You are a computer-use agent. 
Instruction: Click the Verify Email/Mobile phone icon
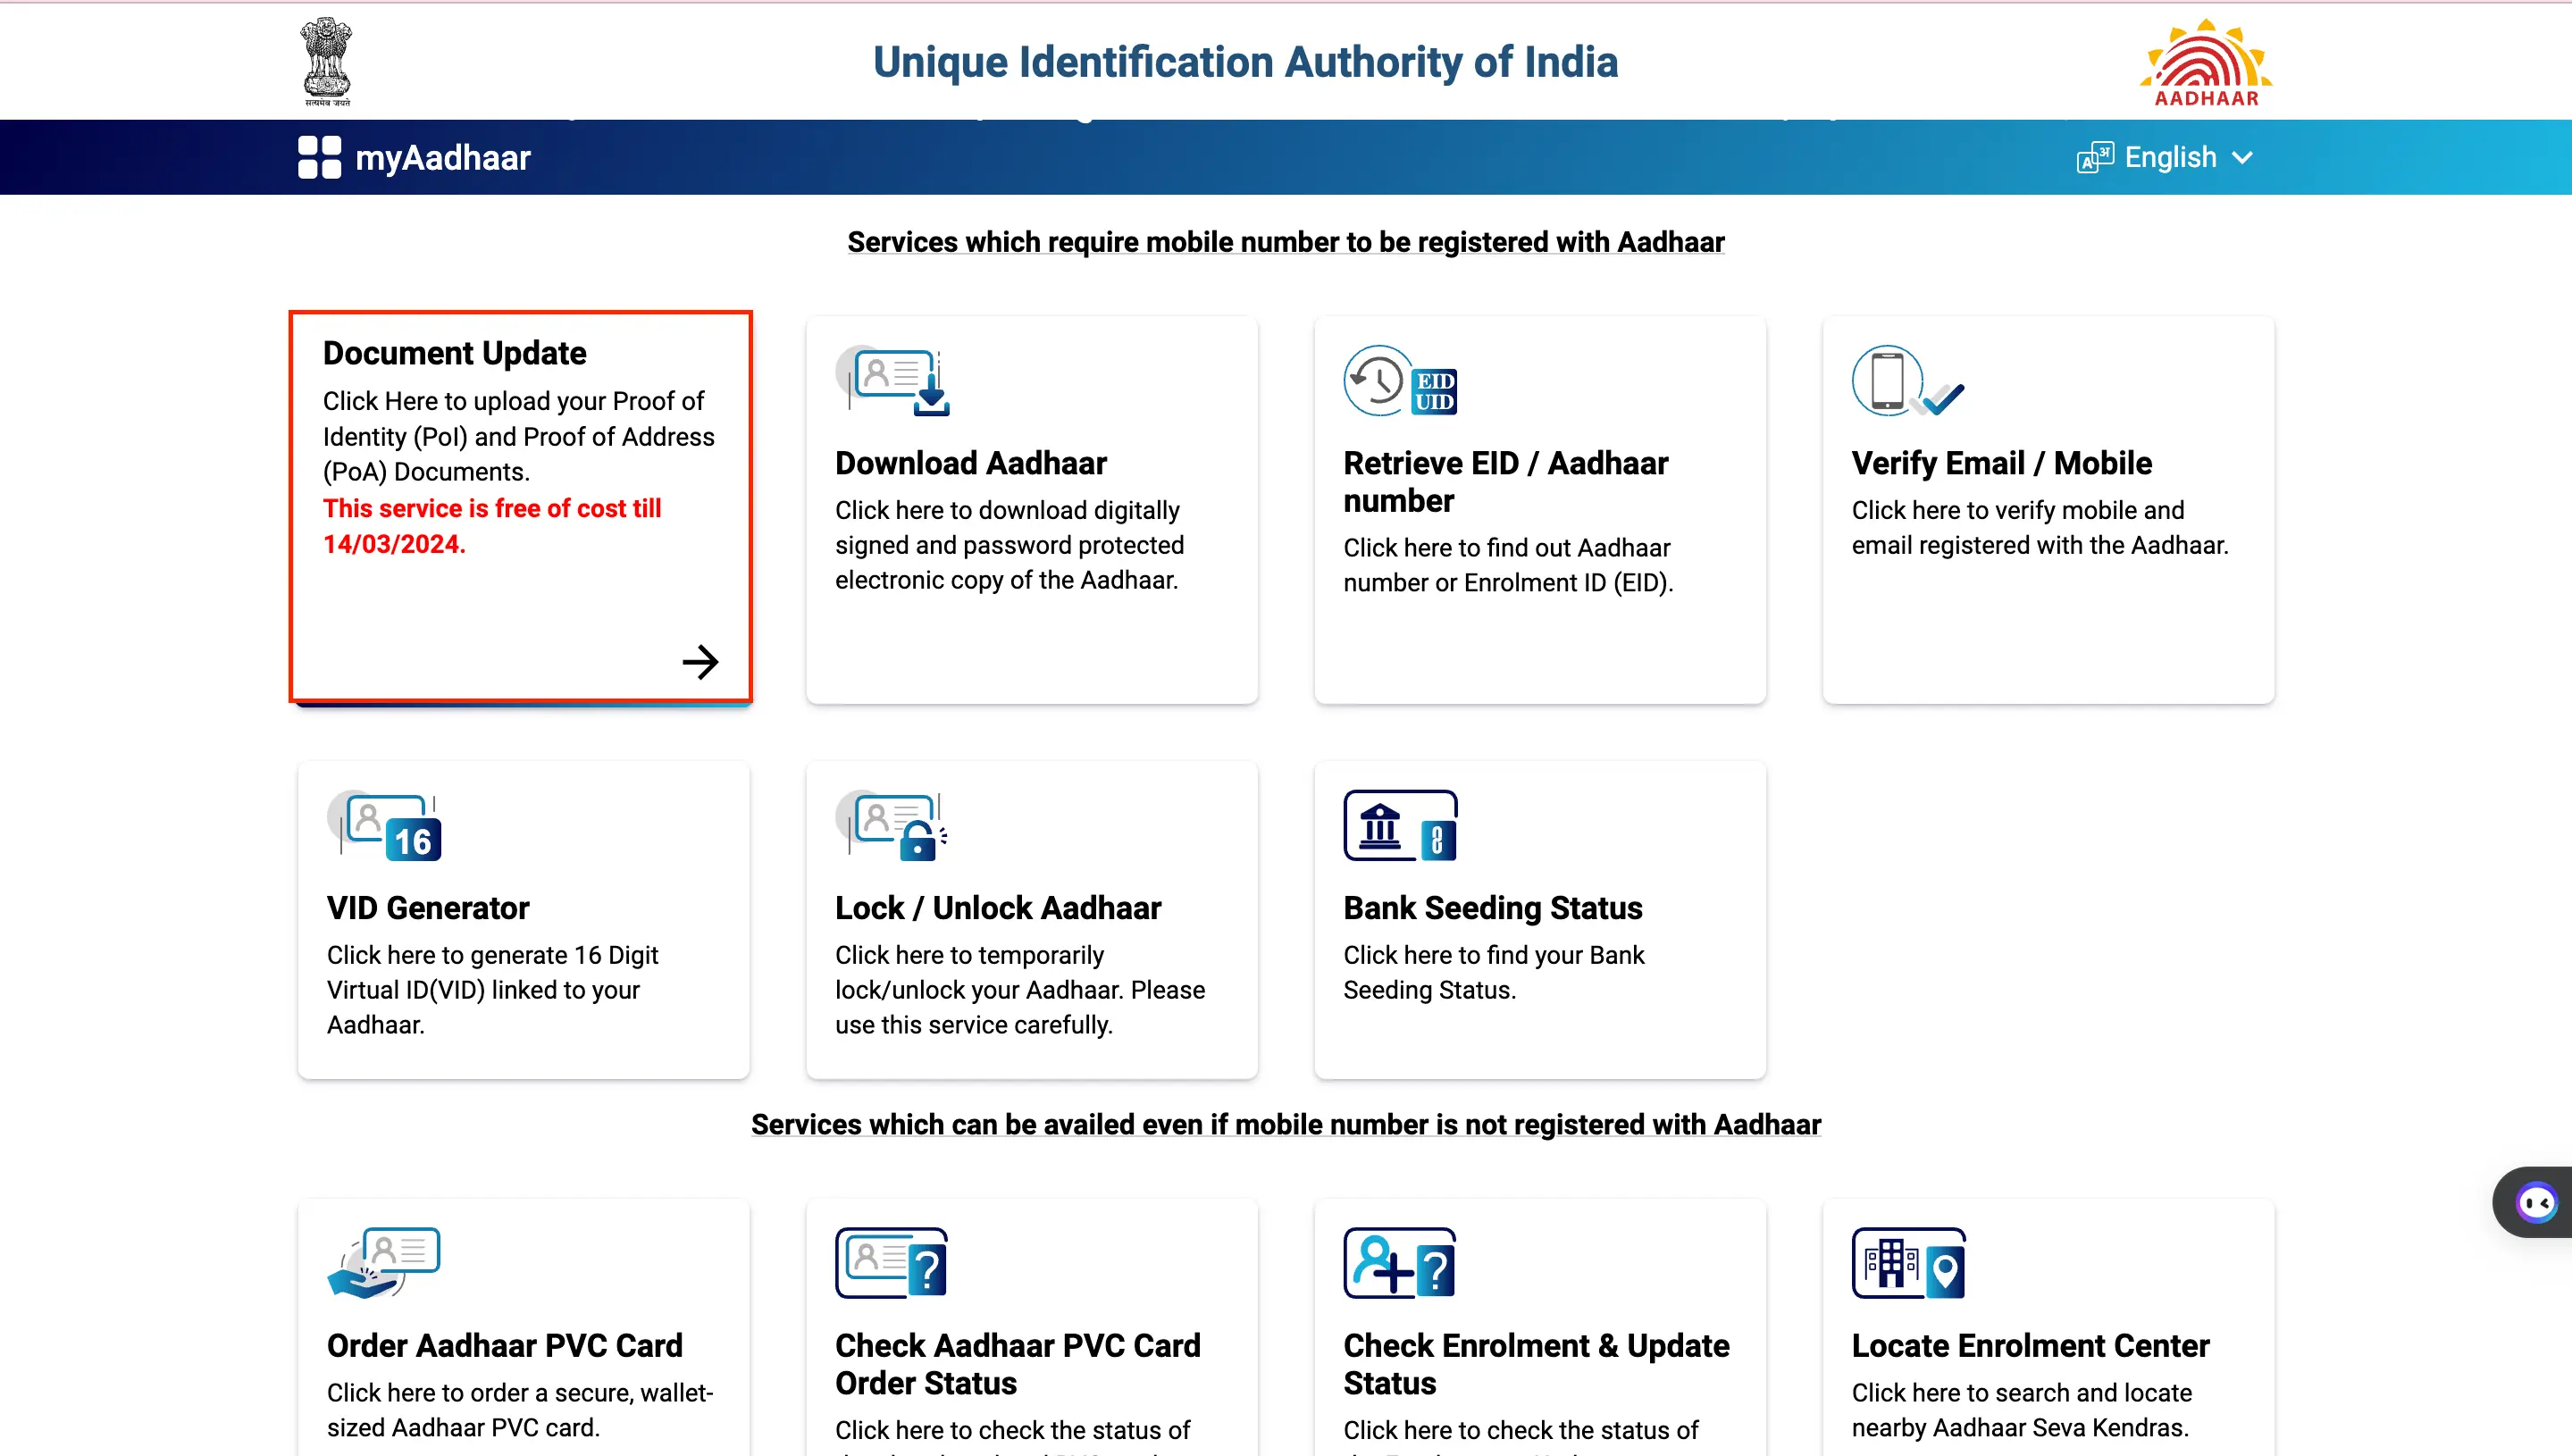click(1908, 381)
